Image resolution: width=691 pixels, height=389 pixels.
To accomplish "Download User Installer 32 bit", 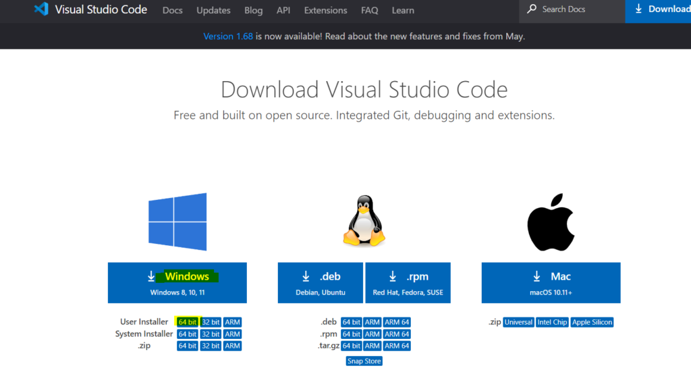I will 211,322.
